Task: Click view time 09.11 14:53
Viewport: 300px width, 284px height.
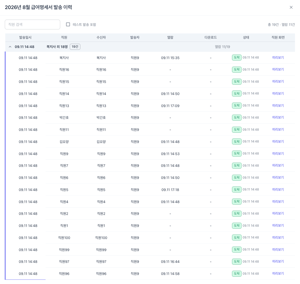Action: point(170,154)
